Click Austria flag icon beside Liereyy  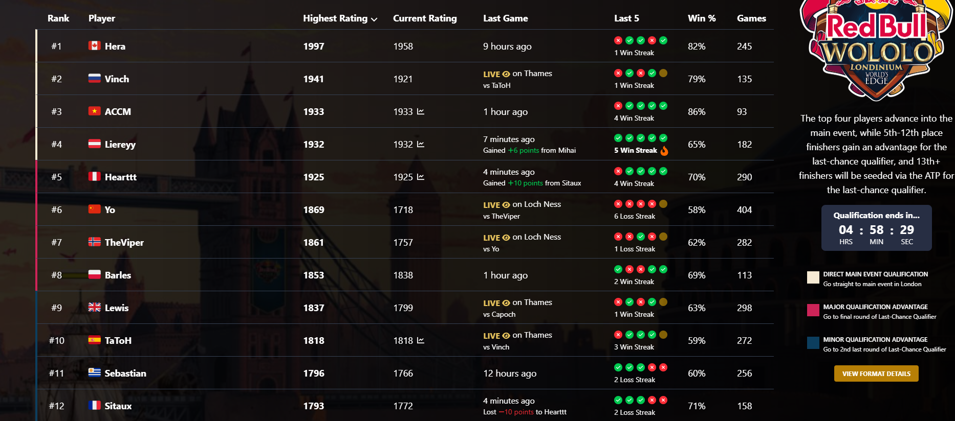[x=94, y=144]
